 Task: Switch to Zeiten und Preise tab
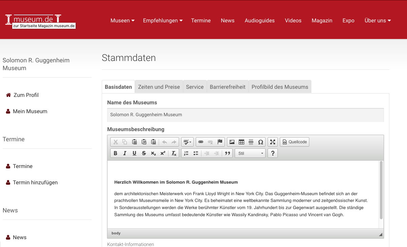click(159, 87)
